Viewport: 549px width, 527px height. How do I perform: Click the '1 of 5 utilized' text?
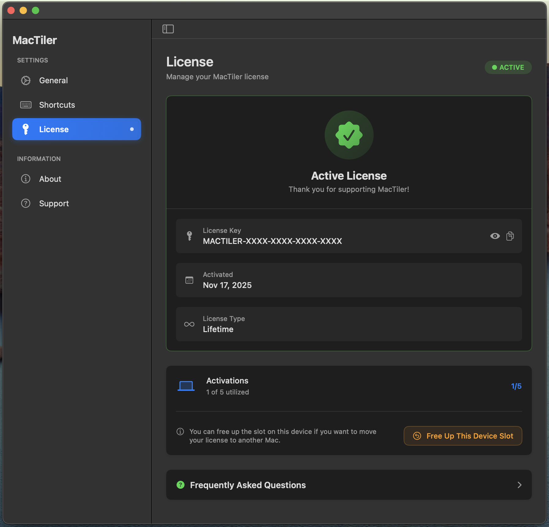(227, 392)
